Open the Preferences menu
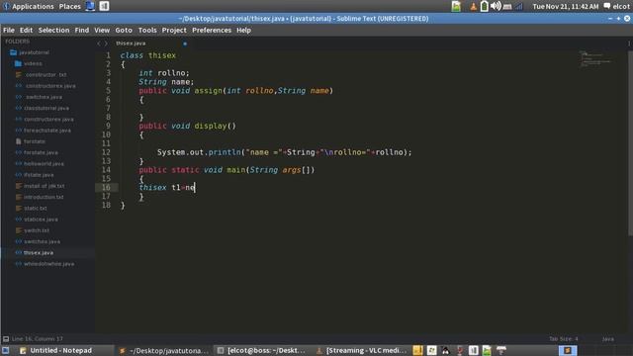Image resolution: width=633 pixels, height=356 pixels. 212,31
